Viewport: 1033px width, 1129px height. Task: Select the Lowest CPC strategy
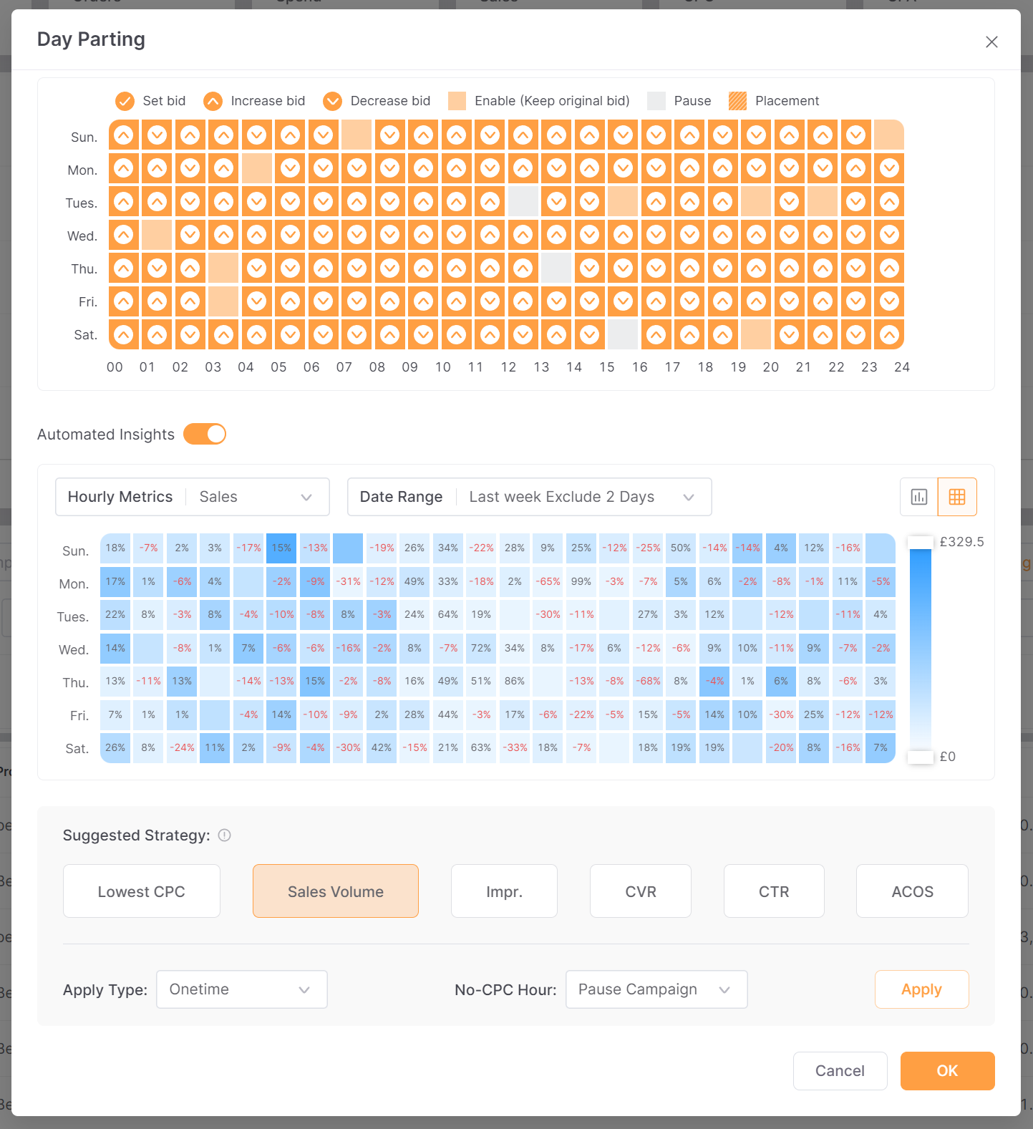142,891
